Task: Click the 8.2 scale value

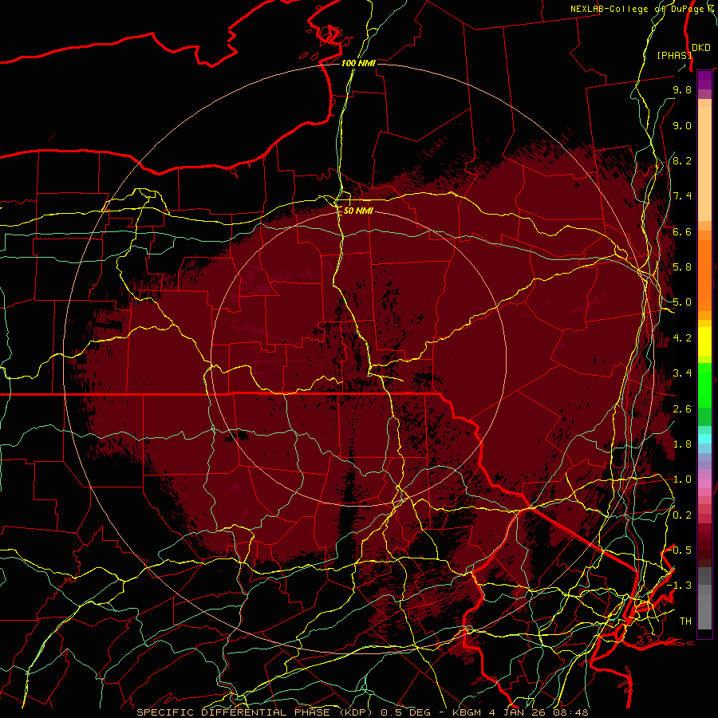Action: pyautogui.click(x=682, y=160)
